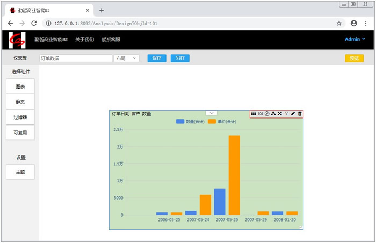The height and width of the screenshot is (243, 376).
Task: Bookmark this page with star icon
Action: pos(339,23)
